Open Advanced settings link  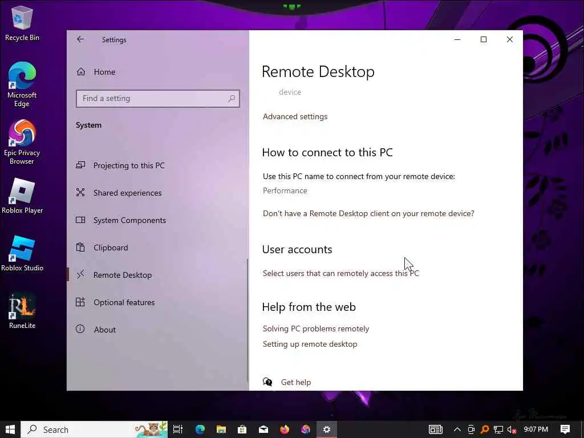coord(295,116)
